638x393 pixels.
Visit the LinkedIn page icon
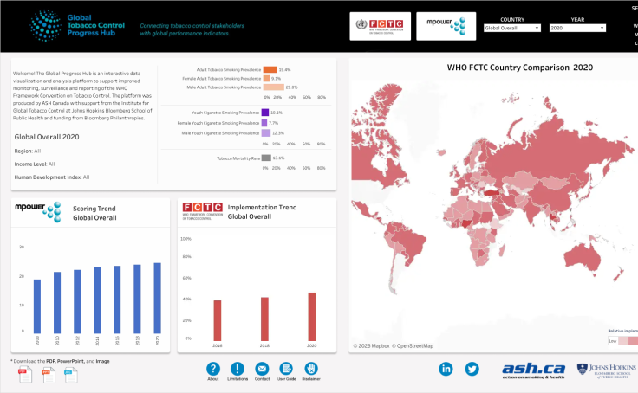coord(446,369)
